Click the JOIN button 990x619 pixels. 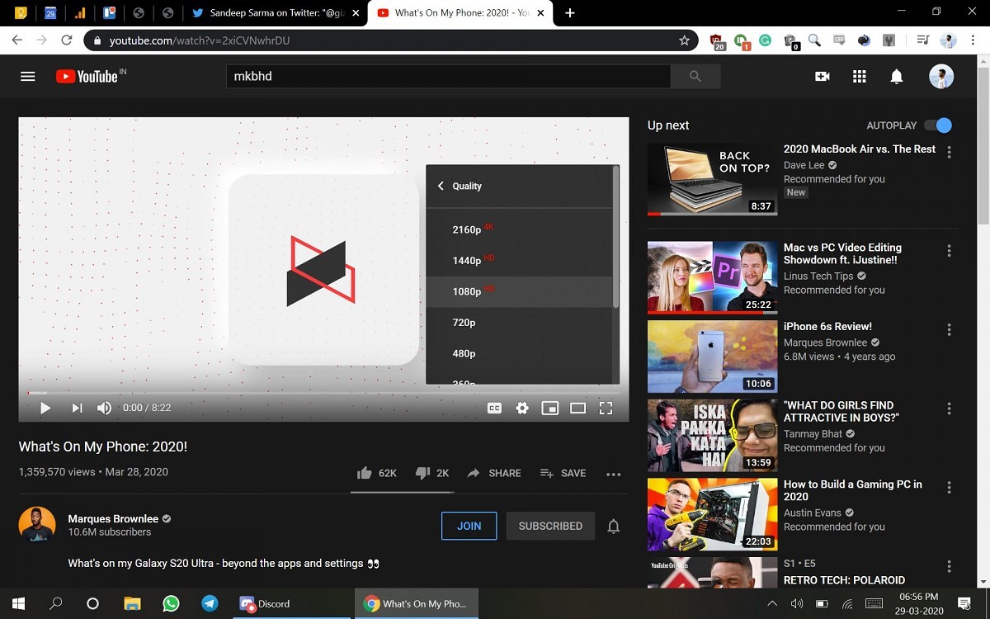click(469, 526)
